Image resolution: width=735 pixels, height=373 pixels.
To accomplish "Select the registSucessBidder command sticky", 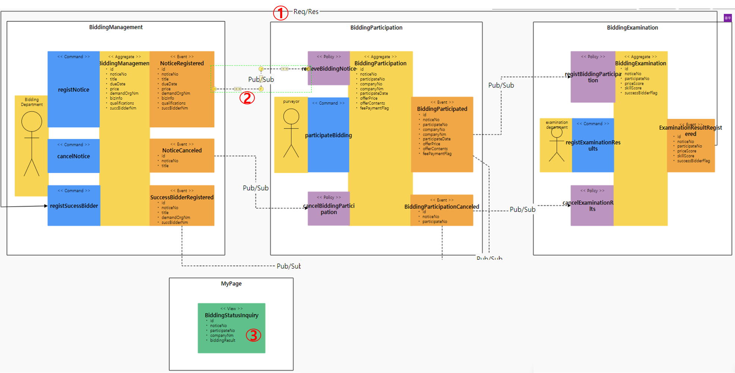I will (74, 205).
